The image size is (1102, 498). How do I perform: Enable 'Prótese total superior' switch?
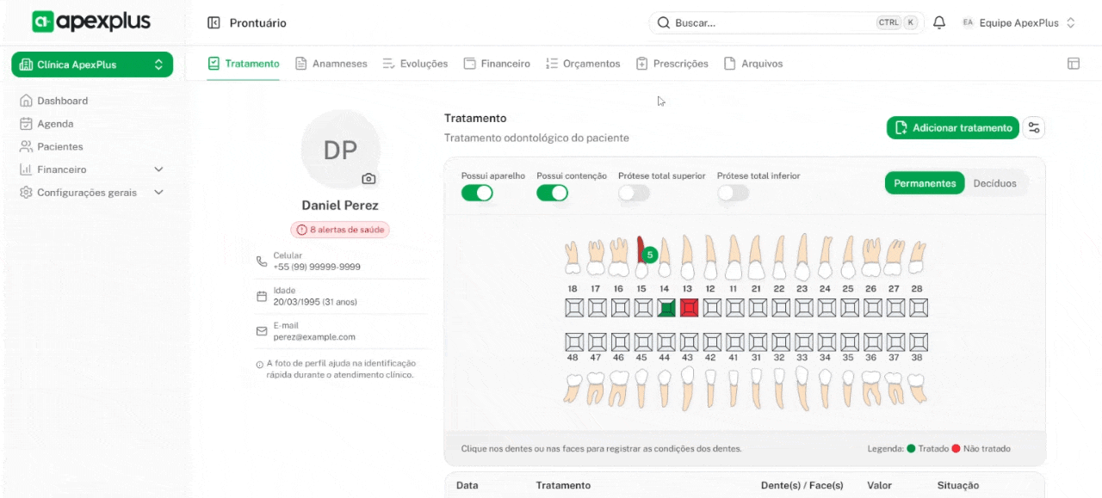[x=634, y=193]
